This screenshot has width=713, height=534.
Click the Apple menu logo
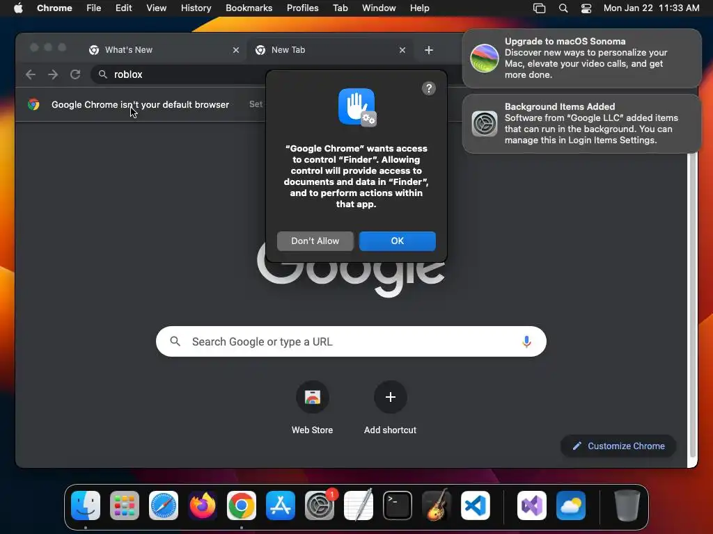18,8
